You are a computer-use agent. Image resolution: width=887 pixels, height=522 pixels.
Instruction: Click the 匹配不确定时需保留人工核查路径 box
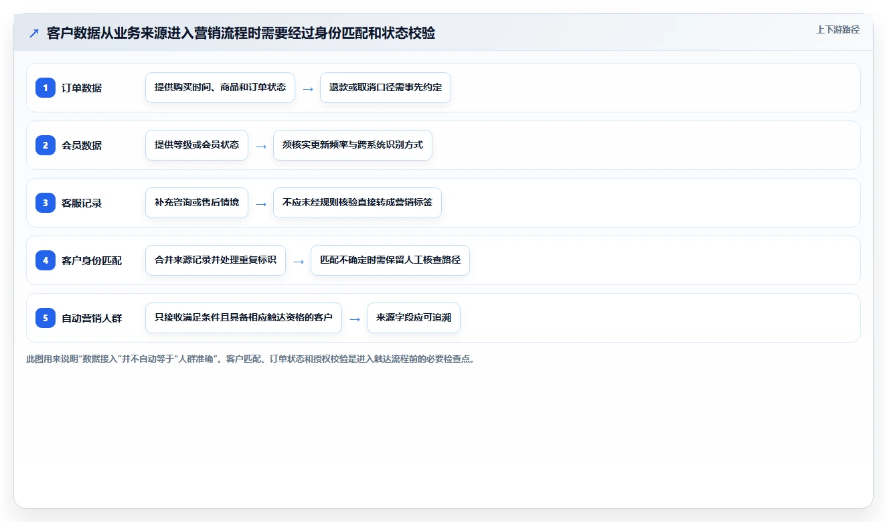pyautogui.click(x=390, y=260)
